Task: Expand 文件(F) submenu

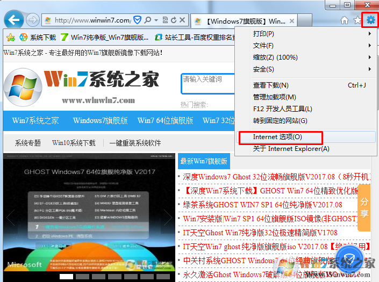Action: [306, 46]
